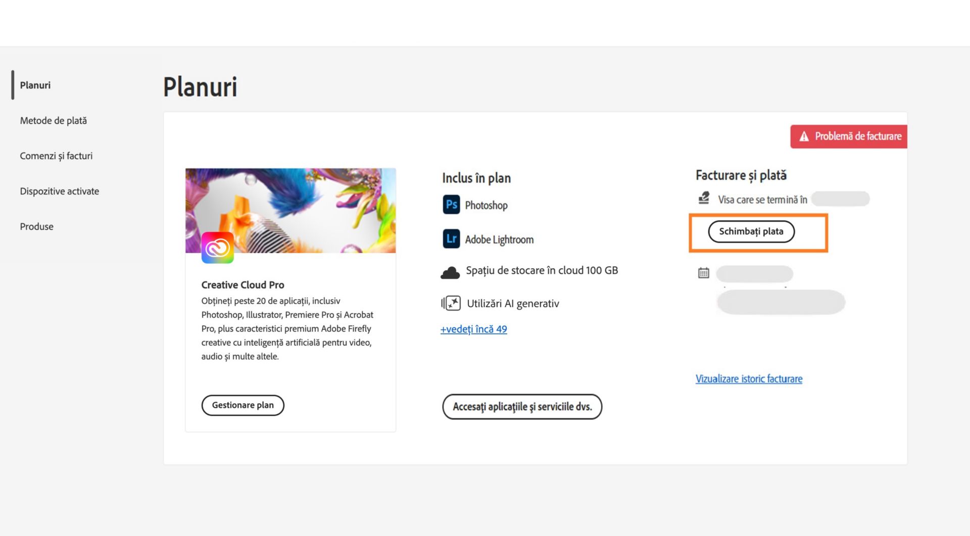
Task: Click the cloud storage icon
Action: pyautogui.click(x=450, y=273)
